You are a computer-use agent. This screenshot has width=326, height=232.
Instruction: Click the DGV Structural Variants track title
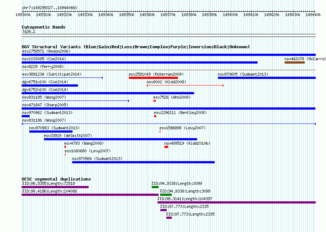(x=136, y=47)
